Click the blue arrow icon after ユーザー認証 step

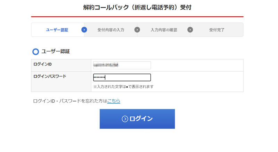click(x=84, y=30)
